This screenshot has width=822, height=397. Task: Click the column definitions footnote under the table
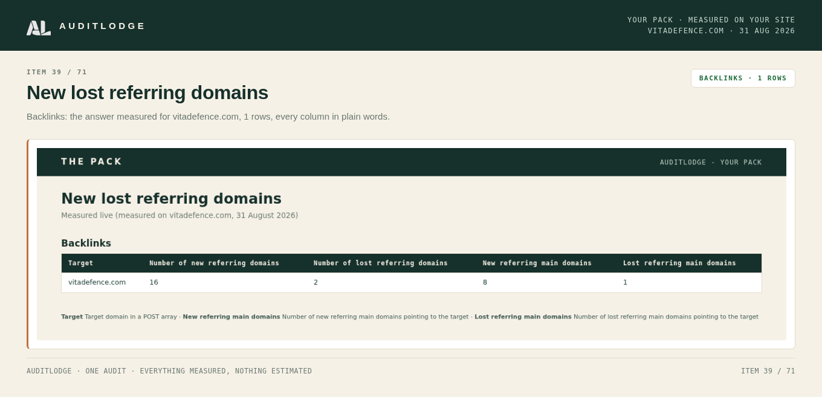[x=410, y=317]
